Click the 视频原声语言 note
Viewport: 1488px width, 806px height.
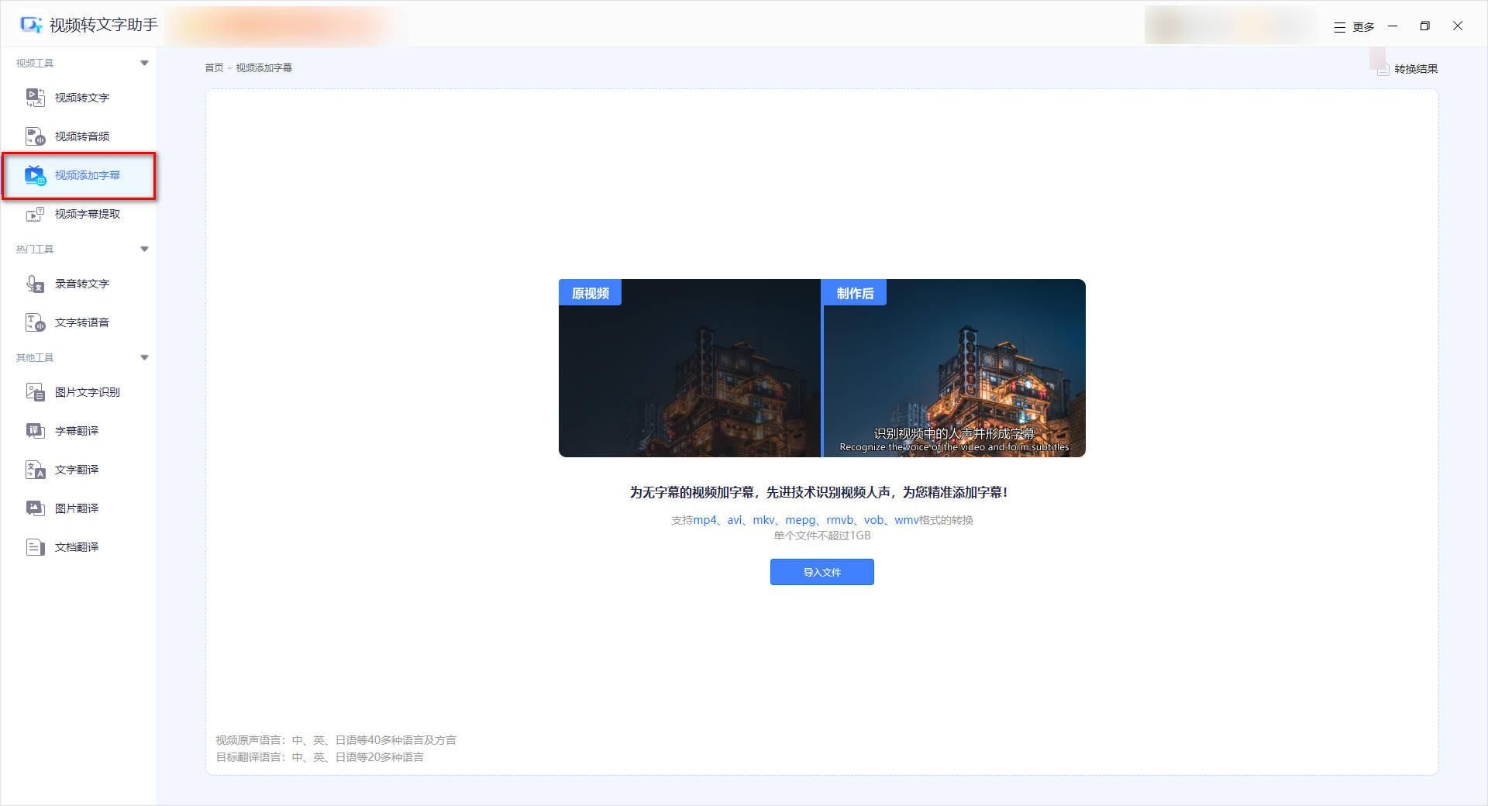pos(336,740)
